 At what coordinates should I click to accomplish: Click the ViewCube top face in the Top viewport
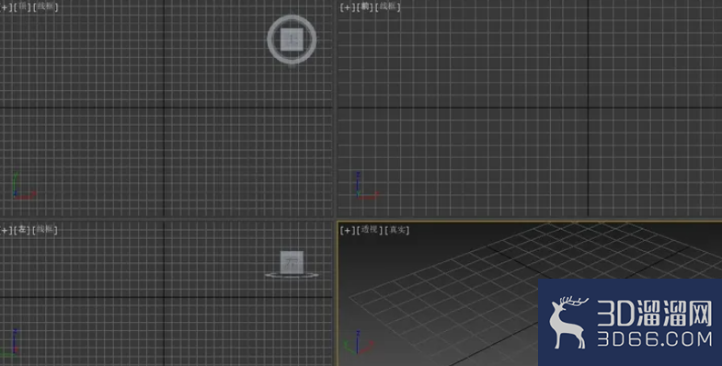pos(292,40)
